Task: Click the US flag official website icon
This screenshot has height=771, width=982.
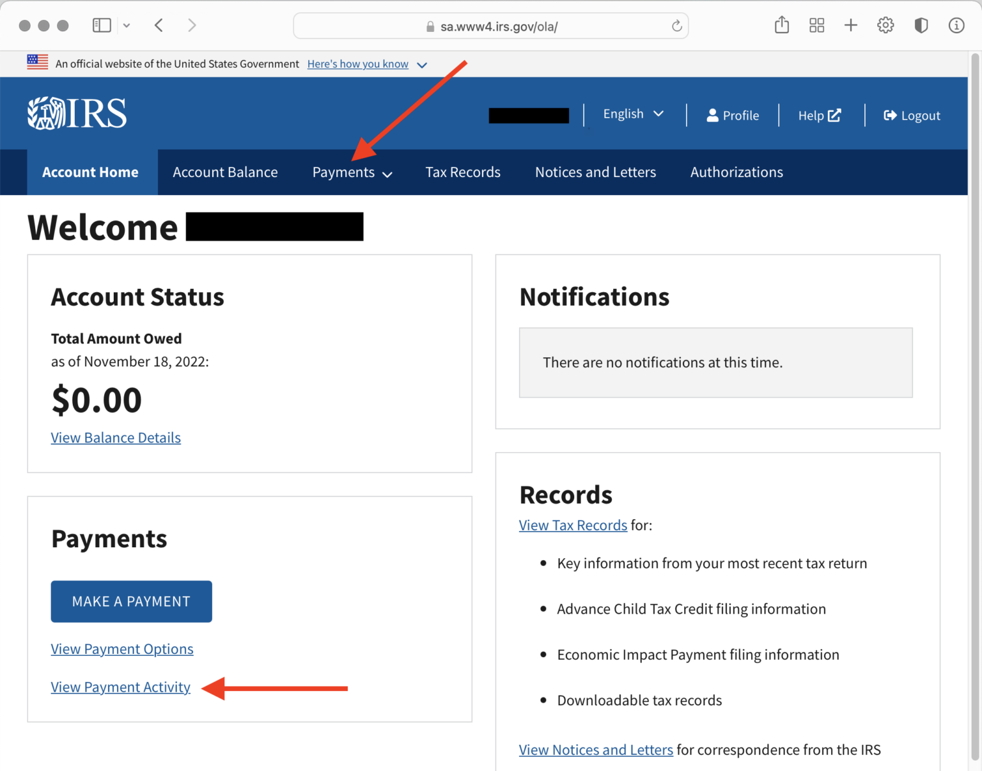Action: (37, 62)
